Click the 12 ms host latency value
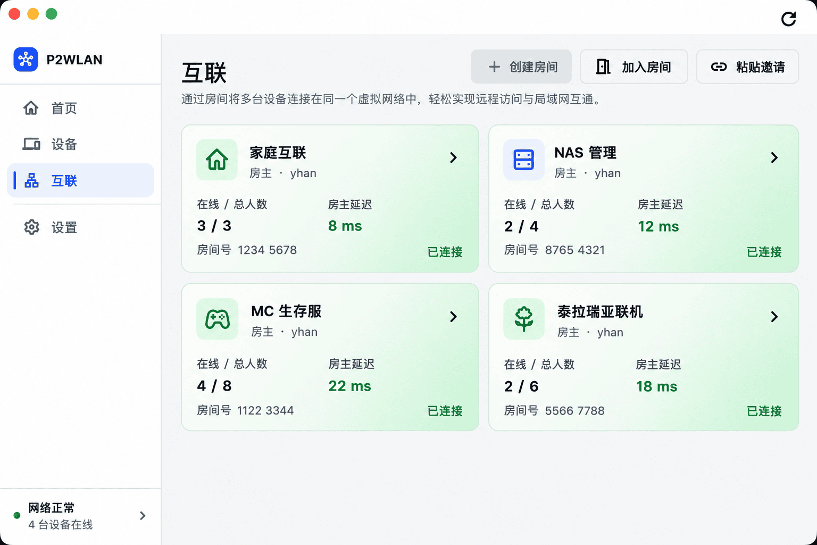Image resolution: width=817 pixels, height=545 pixels. [658, 226]
